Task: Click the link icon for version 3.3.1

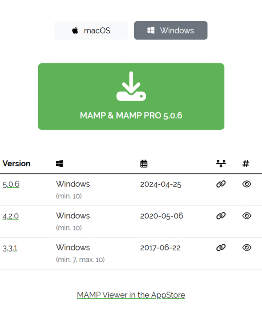Action: pos(221,247)
